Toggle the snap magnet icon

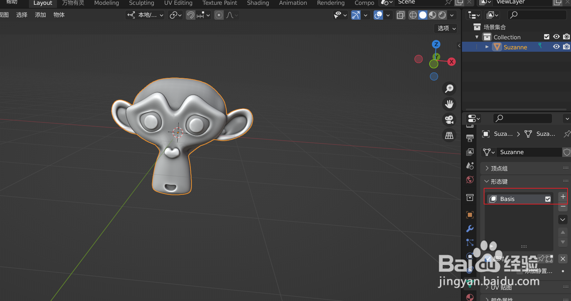[190, 15]
